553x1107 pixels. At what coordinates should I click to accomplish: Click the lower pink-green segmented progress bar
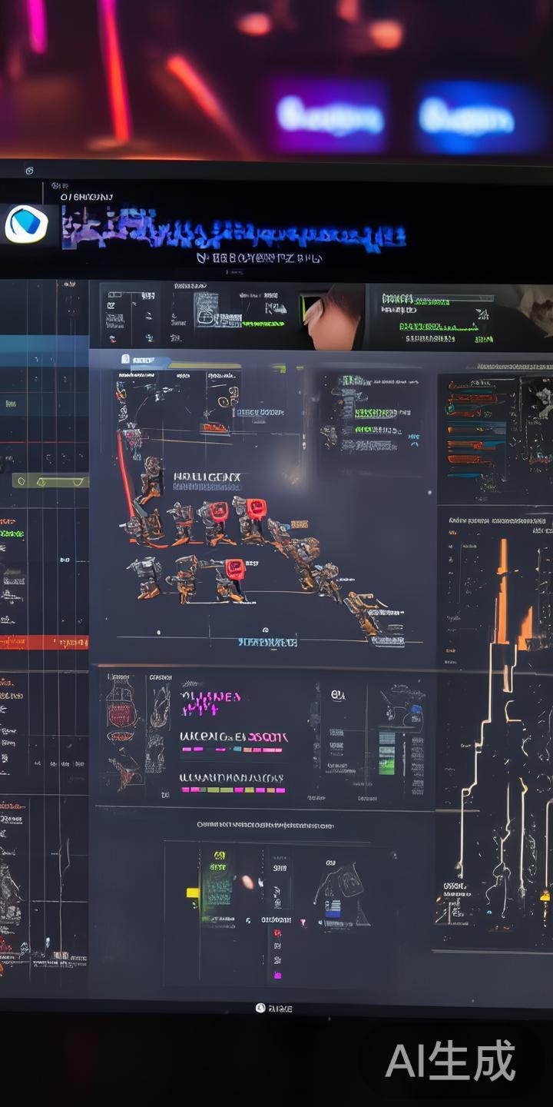233,790
